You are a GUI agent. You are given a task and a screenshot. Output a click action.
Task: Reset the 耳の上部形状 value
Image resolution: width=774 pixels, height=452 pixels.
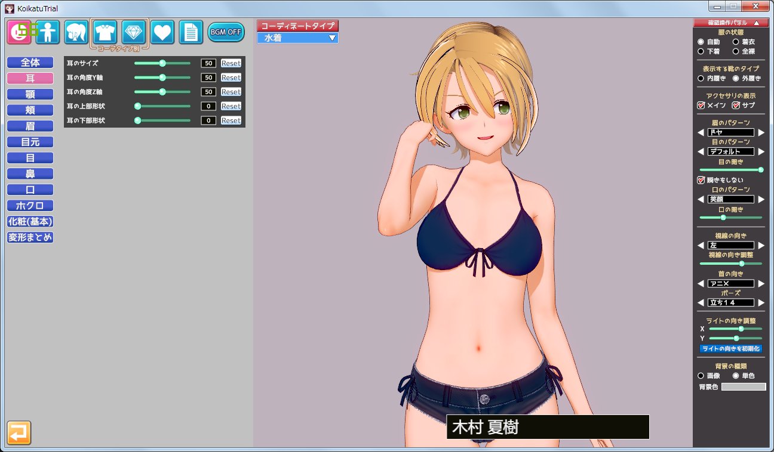(x=231, y=106)
